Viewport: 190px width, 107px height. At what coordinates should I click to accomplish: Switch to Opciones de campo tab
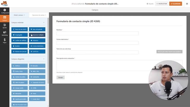[39, 15]
